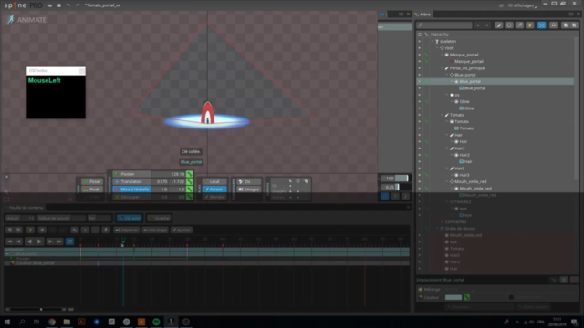Click the blue highlighted icon in tree toolbar
Viewport: 584px width, 328px height.
(x=541, y=26)
